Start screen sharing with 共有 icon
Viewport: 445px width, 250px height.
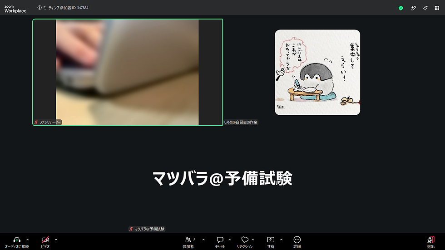pyautogui.click(x=271, y=240)
